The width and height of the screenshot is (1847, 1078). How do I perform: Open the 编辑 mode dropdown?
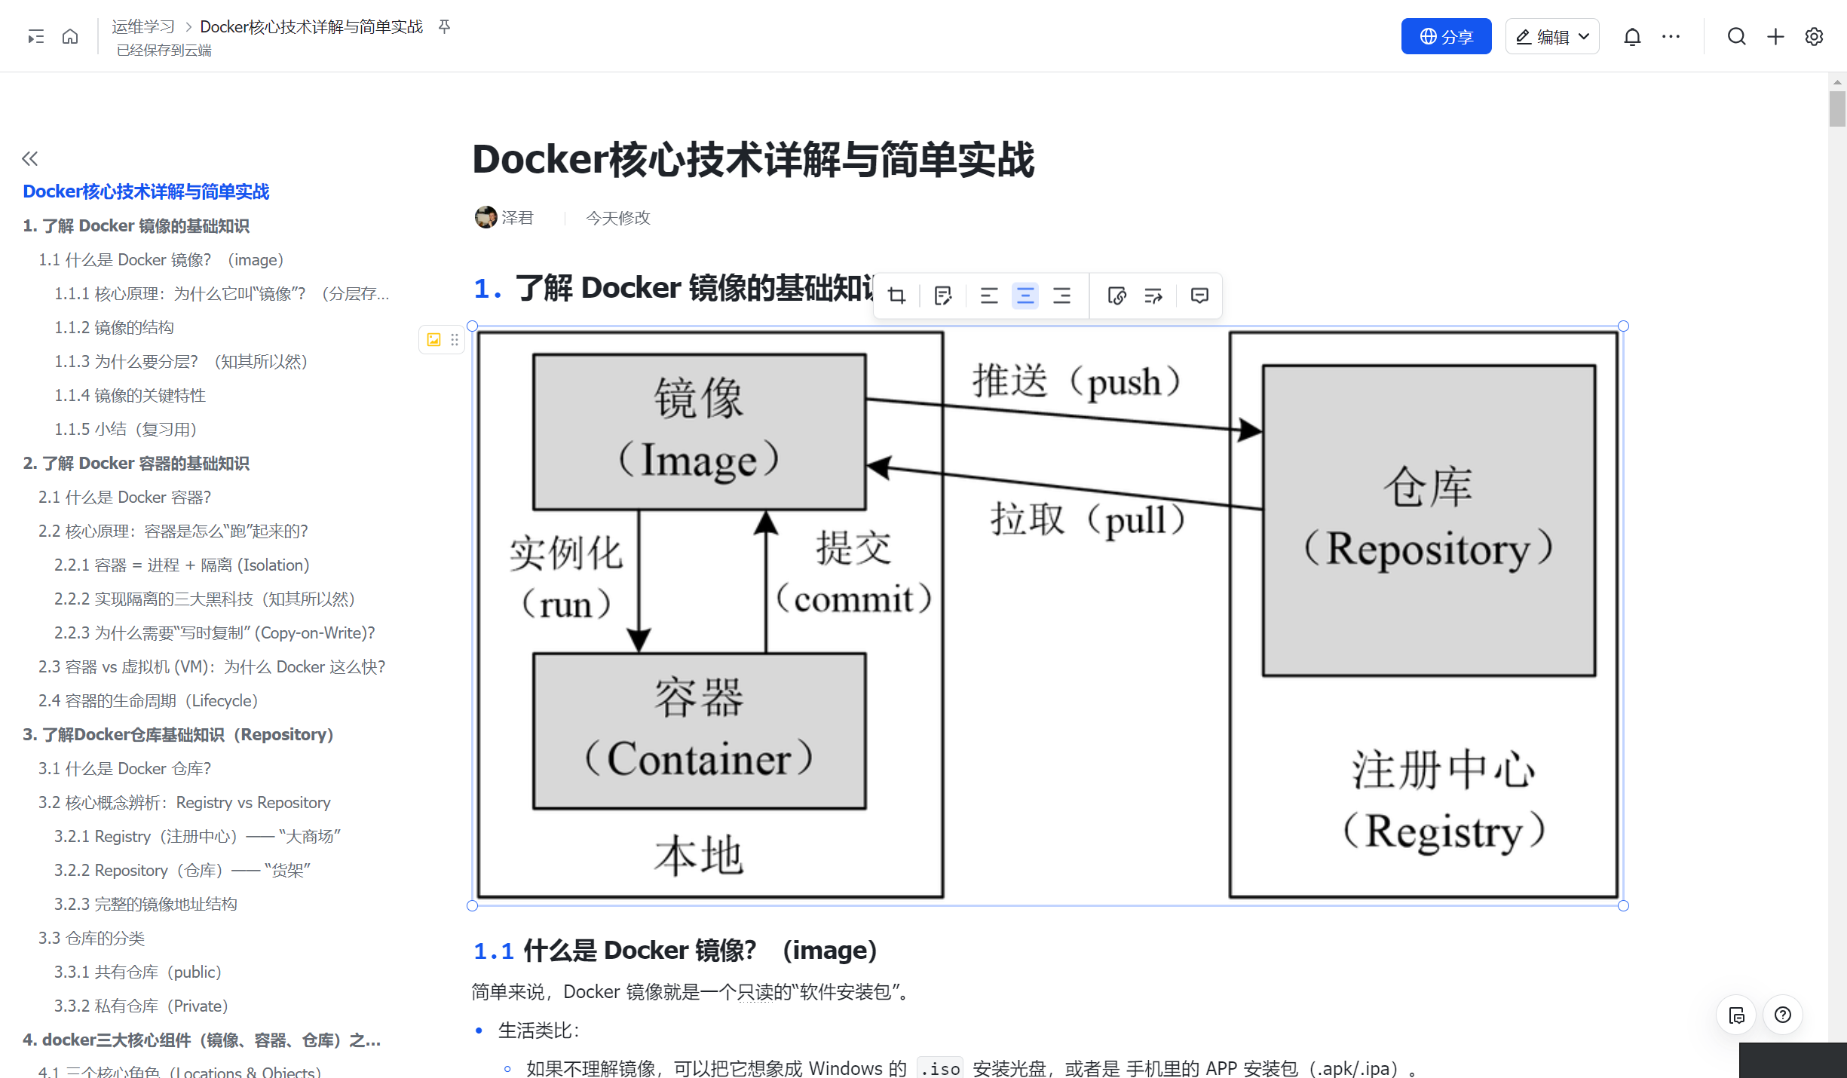tap(1552, 37)
